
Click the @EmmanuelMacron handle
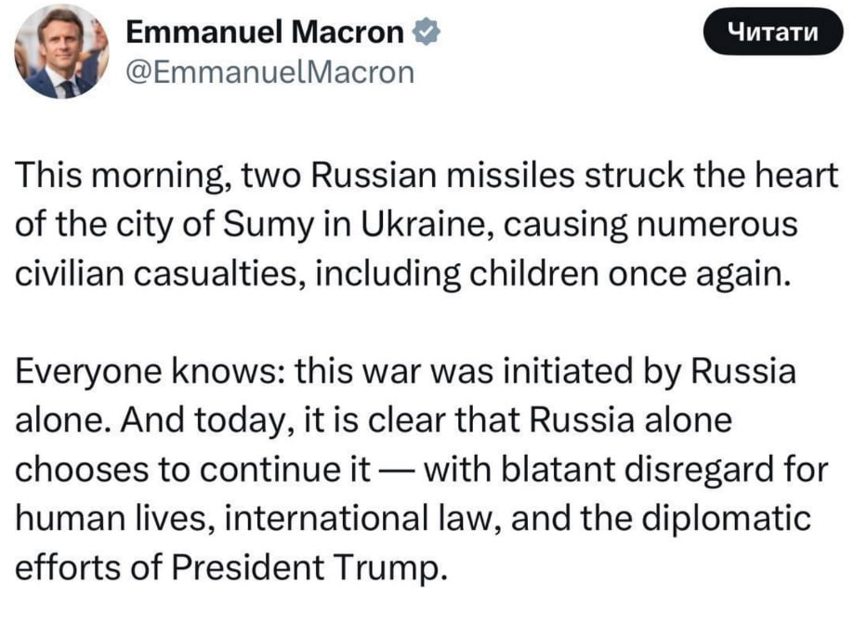(270, 73)
